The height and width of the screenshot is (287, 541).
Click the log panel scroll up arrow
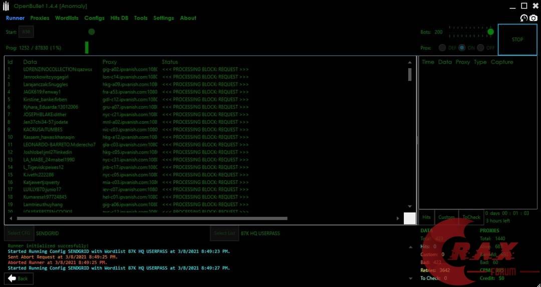pyautogui.click(x=410, y=247)
